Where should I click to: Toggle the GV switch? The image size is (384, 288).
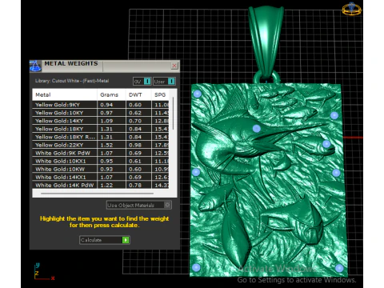click(x=142, y=81)
